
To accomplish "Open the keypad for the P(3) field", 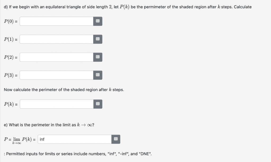I will [98, 75].
